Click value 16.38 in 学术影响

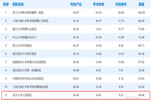pyautogui.click(x=98, y=87)
